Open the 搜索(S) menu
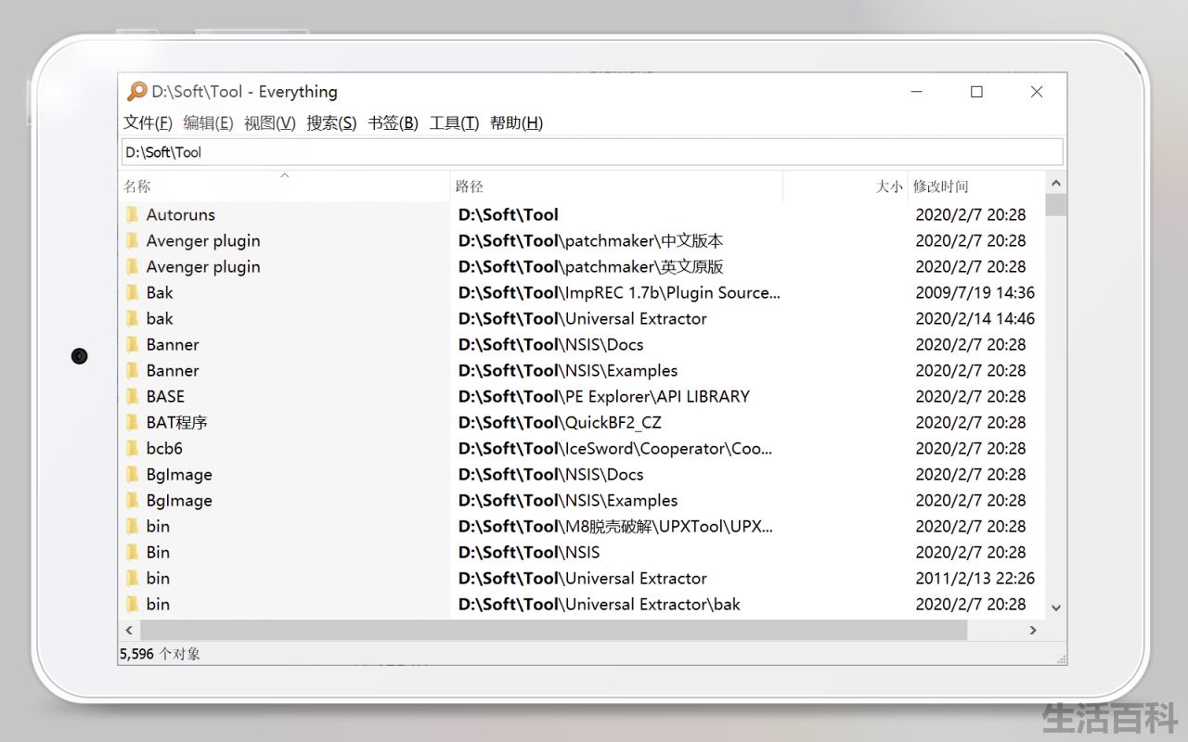Image resolution: width=1188 pixels, height=742 pixels. click(x=331, y=122)
